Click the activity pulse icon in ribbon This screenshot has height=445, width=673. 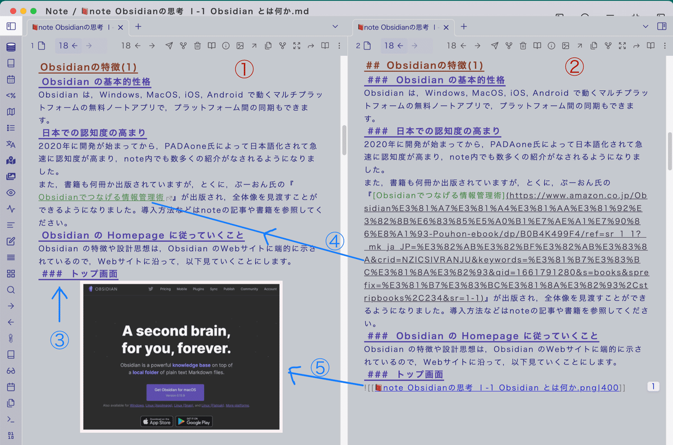point(11,209)
